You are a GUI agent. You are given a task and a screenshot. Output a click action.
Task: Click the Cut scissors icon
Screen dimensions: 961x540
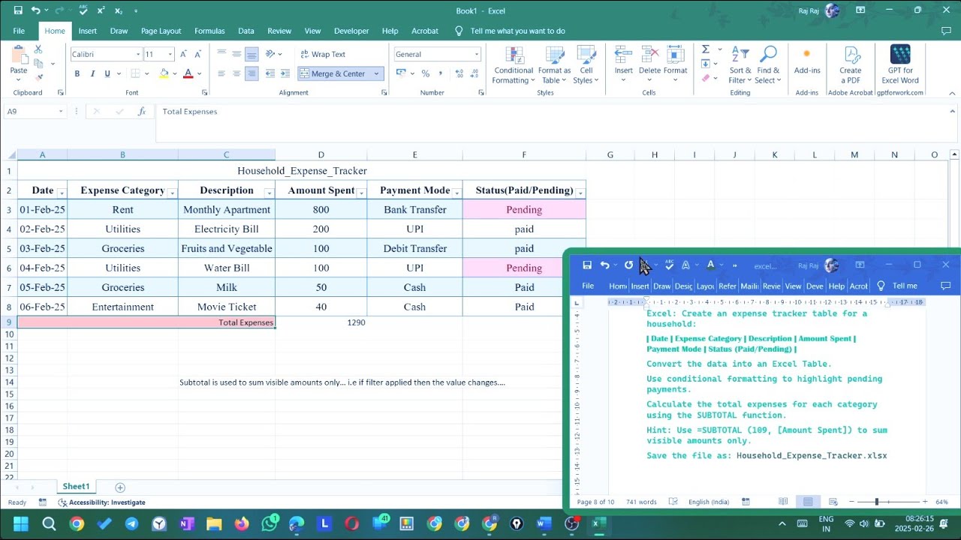[x=38, y=49]
